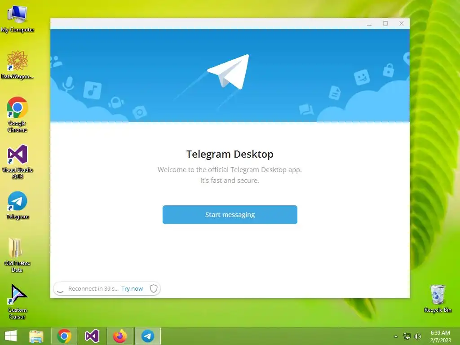Switch to Chrome in the taskbar
460x345 pixels.
64,336
